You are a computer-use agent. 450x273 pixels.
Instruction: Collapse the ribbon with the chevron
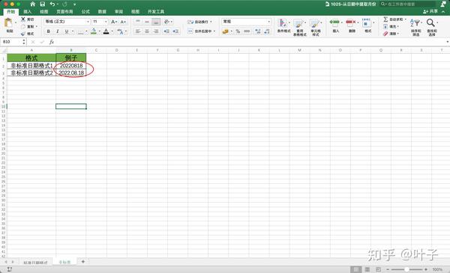pyautogui.click(x=443, y=11)
